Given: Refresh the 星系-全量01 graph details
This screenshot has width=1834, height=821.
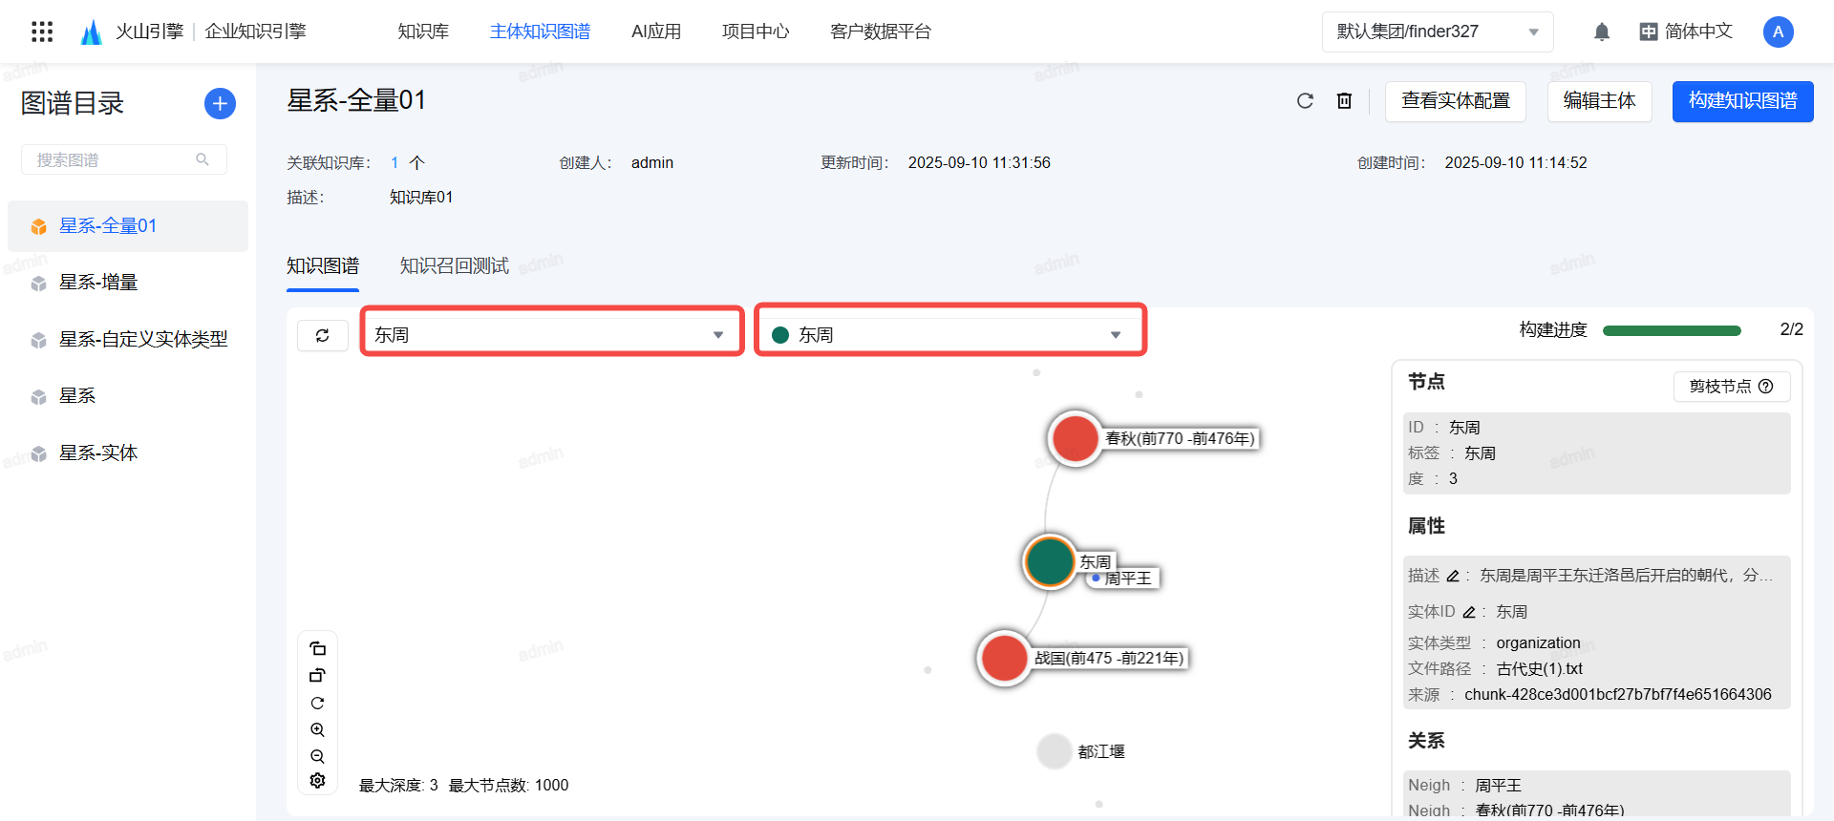Looking at the screenshot, I should pyautogui.click(x=1305, y=100).
